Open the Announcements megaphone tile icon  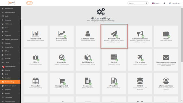pos(140,34)
